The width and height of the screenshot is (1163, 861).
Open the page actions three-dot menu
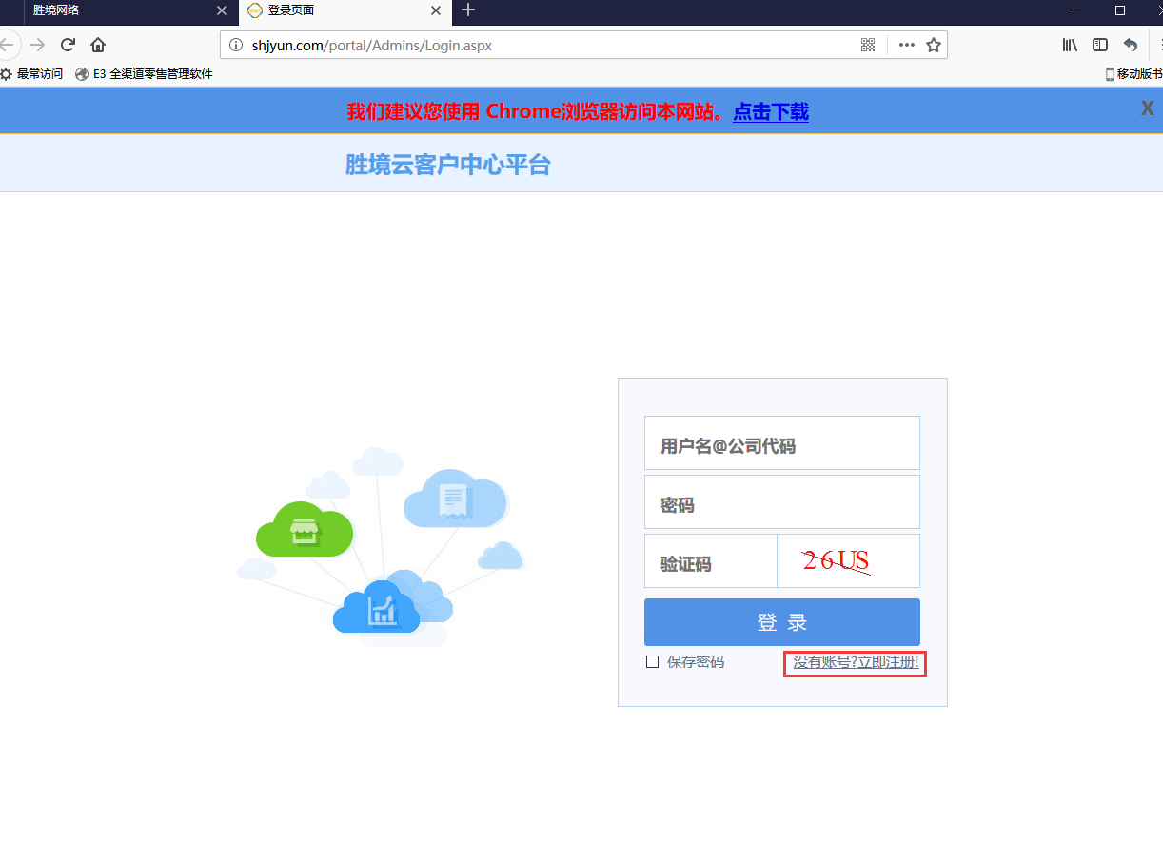[x=906, y=45]
